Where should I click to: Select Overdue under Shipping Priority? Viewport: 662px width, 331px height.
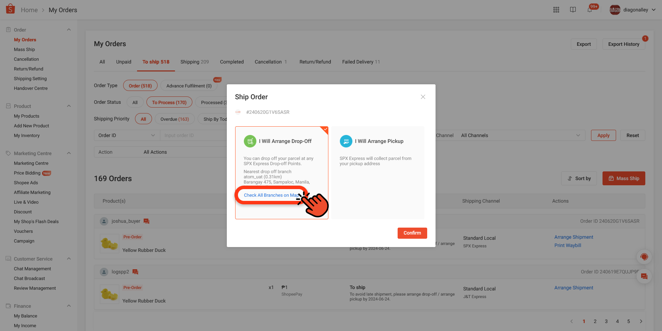tap(175, 119)
